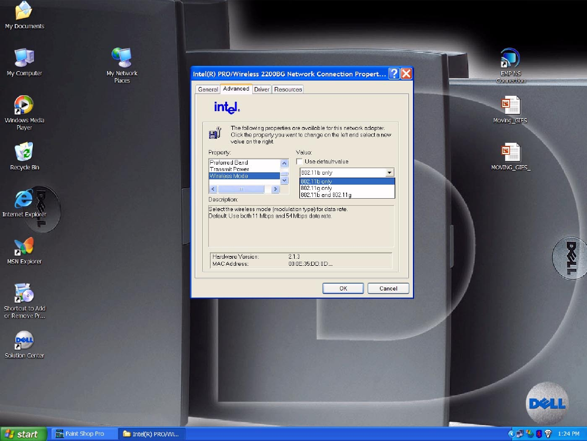The height and width of the screenshot is (441, 587).
Task: Click the Property list scroll down arrow
Action: (x=285, y=181)
